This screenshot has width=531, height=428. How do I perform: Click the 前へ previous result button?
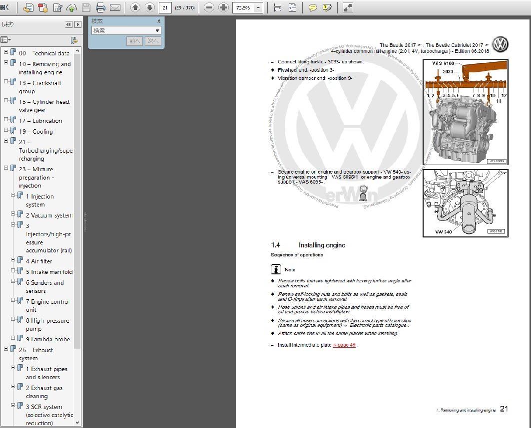pyautogui.click(x=134, y=41)
